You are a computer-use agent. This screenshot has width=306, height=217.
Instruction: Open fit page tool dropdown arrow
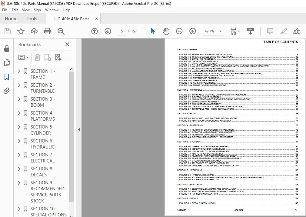(239, 31)
